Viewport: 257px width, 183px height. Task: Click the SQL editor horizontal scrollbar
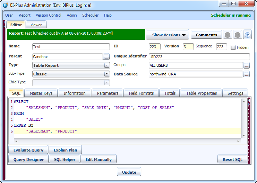[127, 141]
